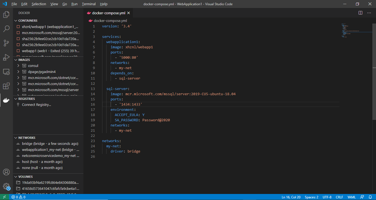Open the Search view icon
The width and height of the screenshot is (376, 200).
coord(6,29)
